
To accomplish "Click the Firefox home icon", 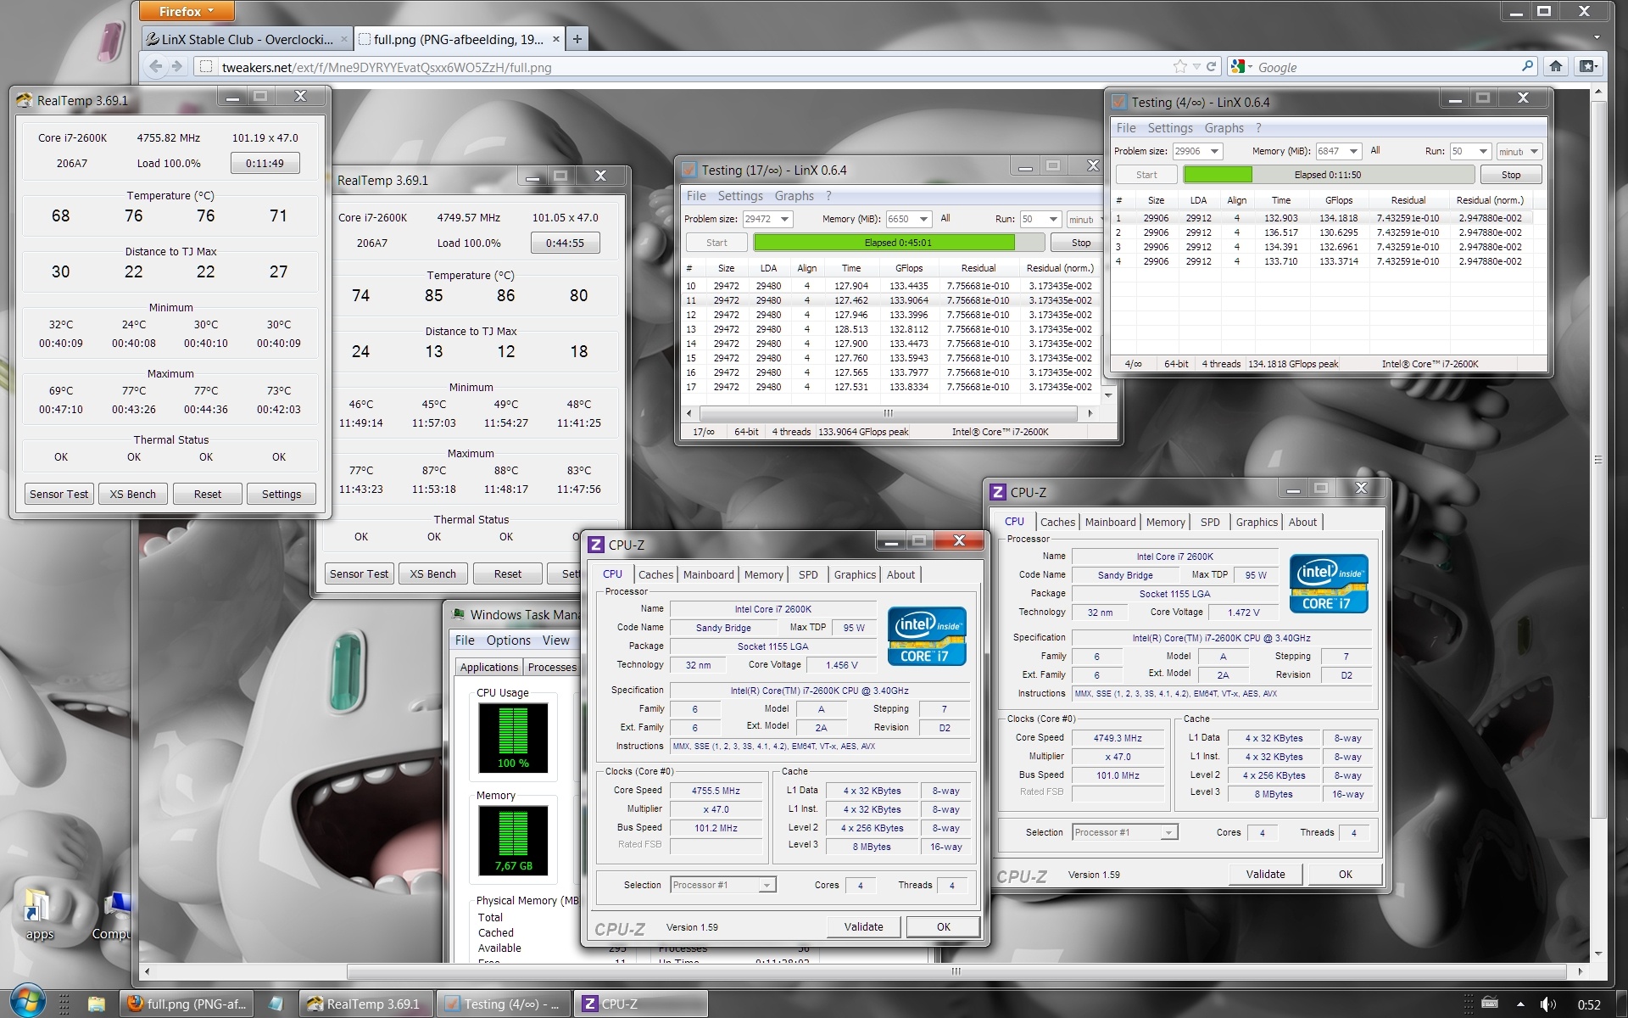I will pyautogui.click(x=1555, y=66).
